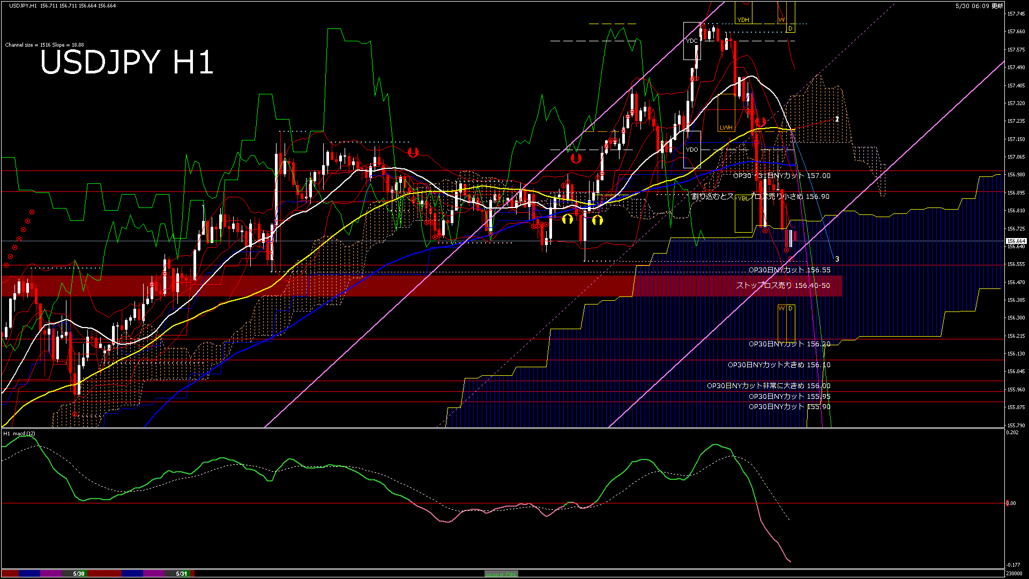
Task: Click the OP30日NYカット 156.55 label
Action: point(789,270)
